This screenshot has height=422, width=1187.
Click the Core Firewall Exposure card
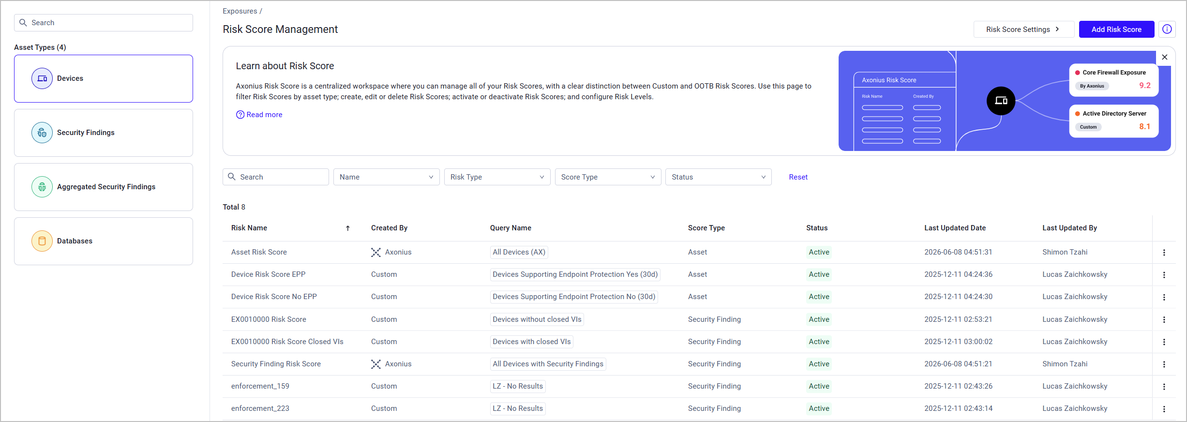[x=1113, y=80]
